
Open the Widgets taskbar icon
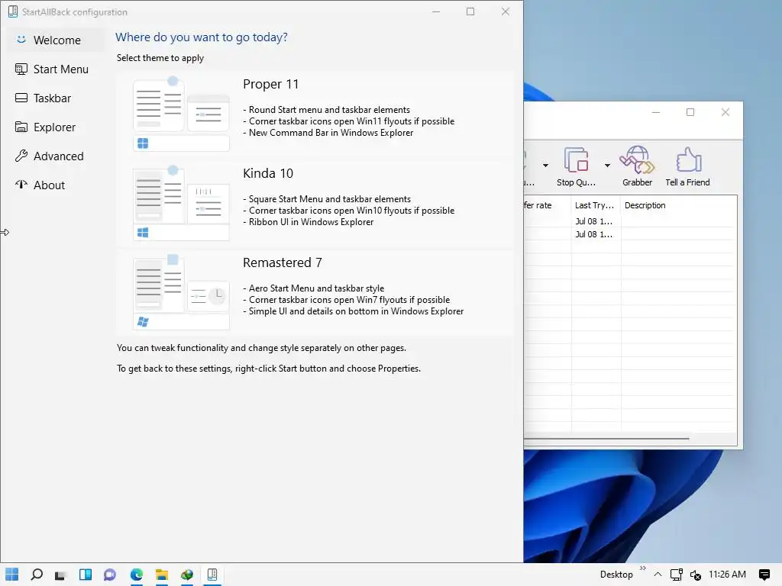pos(86,575)
